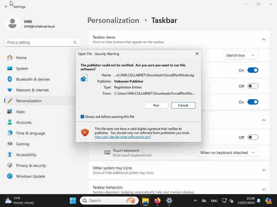Focus the Find a setting search field
The image size is (277, 207).
pos(42,42)
